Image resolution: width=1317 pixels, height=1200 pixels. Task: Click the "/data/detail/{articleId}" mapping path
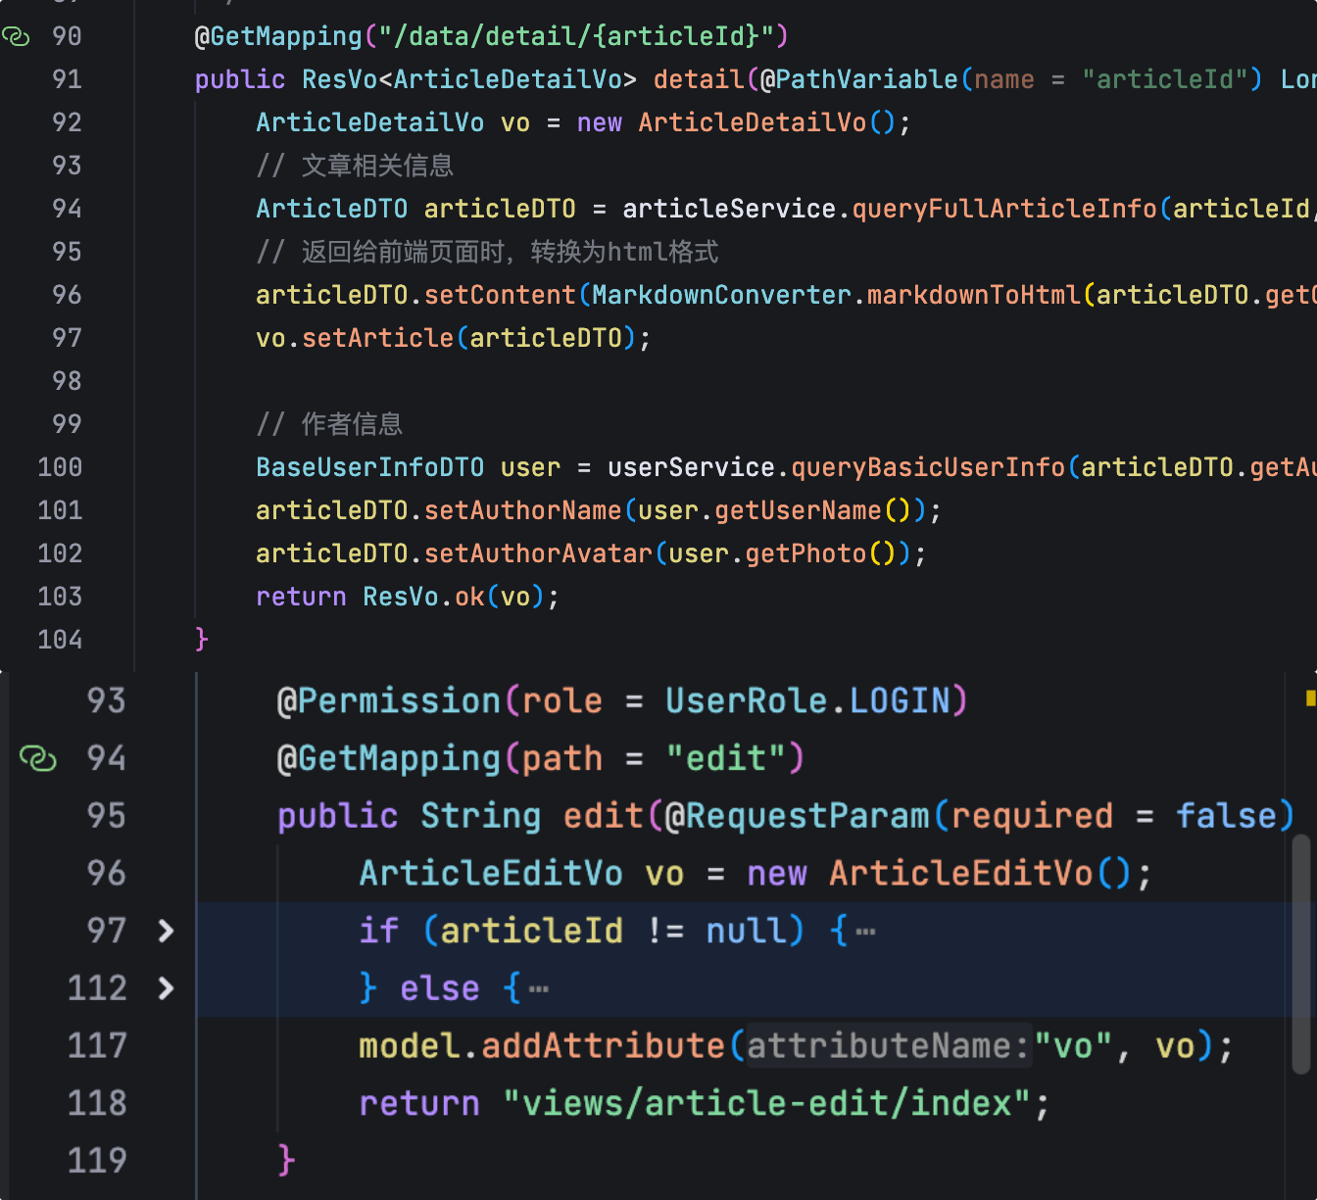tap(575, 36)
